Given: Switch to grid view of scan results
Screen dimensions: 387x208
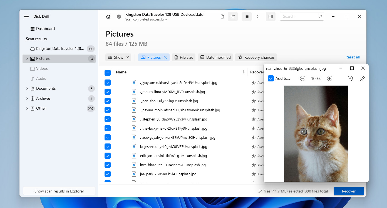Looking at the screenshot, I should click(x=257, y=16).
